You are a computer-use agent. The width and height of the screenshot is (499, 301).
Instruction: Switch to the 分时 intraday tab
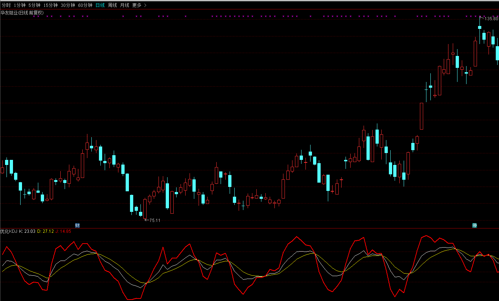pyautogui.click(x=6, y=5)
